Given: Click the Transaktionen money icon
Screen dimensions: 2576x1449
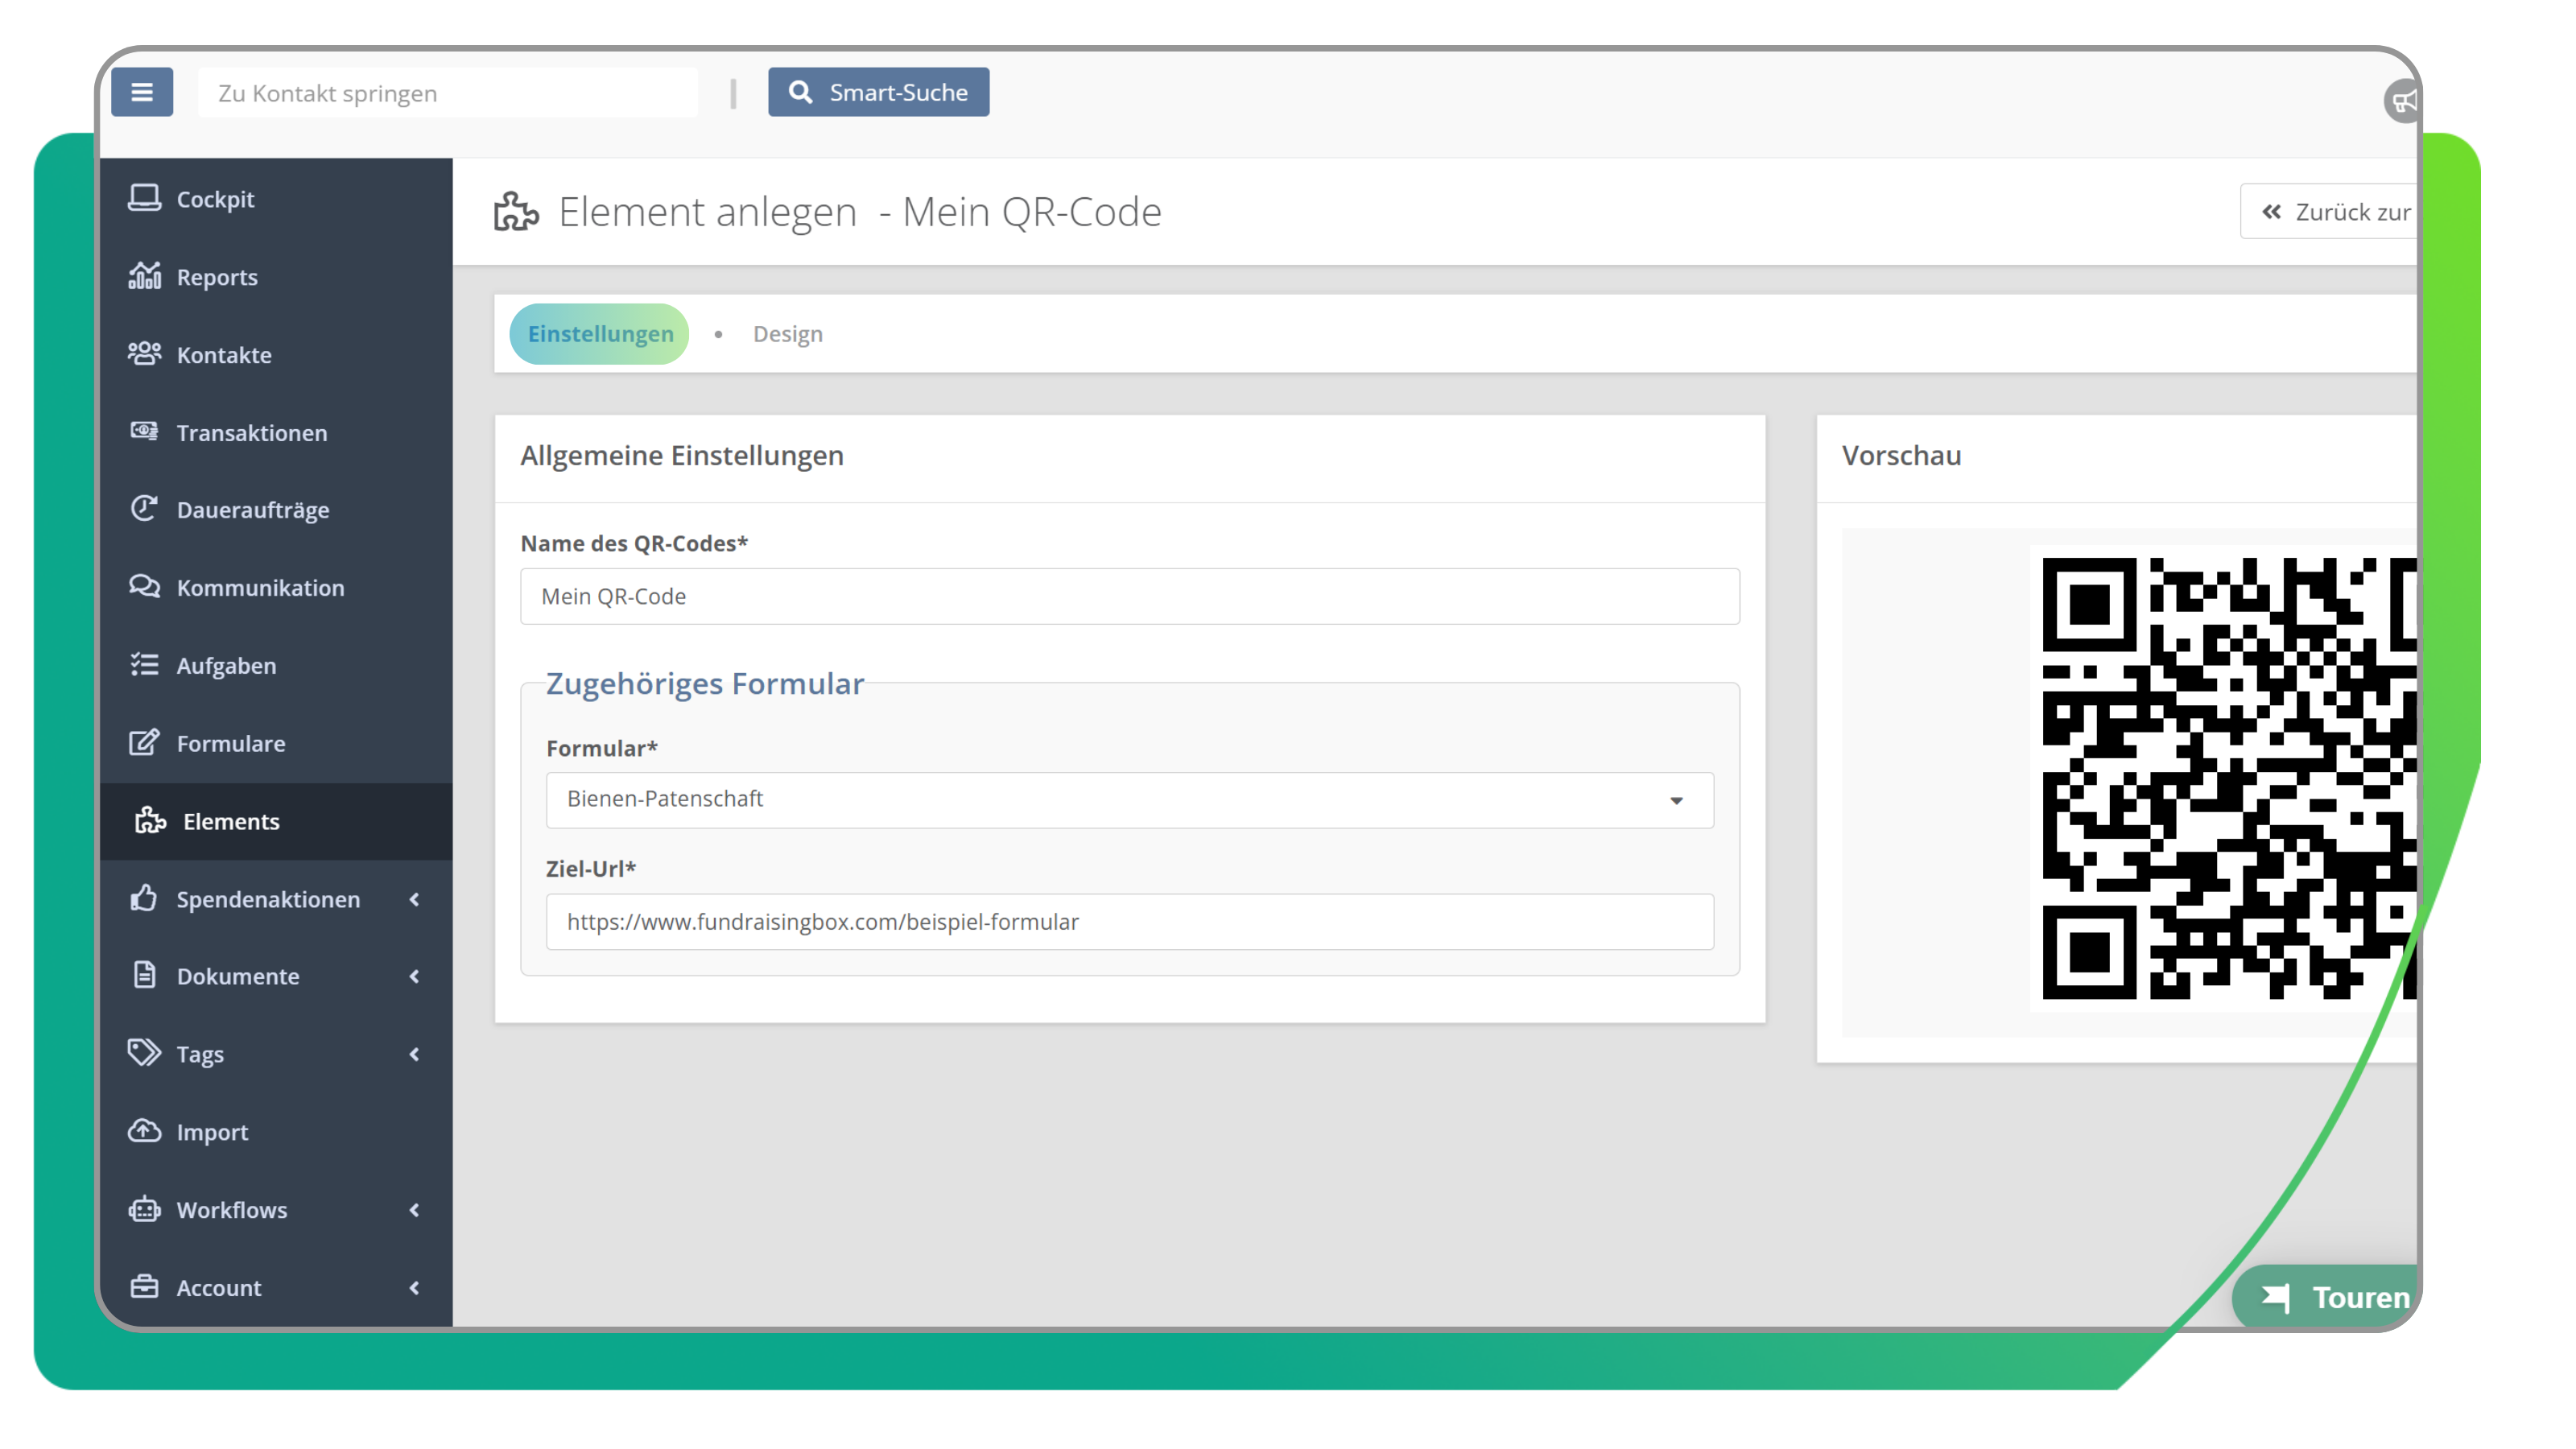Looking at the screenshot, I should [144, 432].
